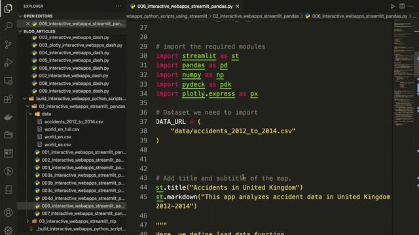Open the Extensions view
This screenshot has width=419, height=235.
tap(9, 99)
